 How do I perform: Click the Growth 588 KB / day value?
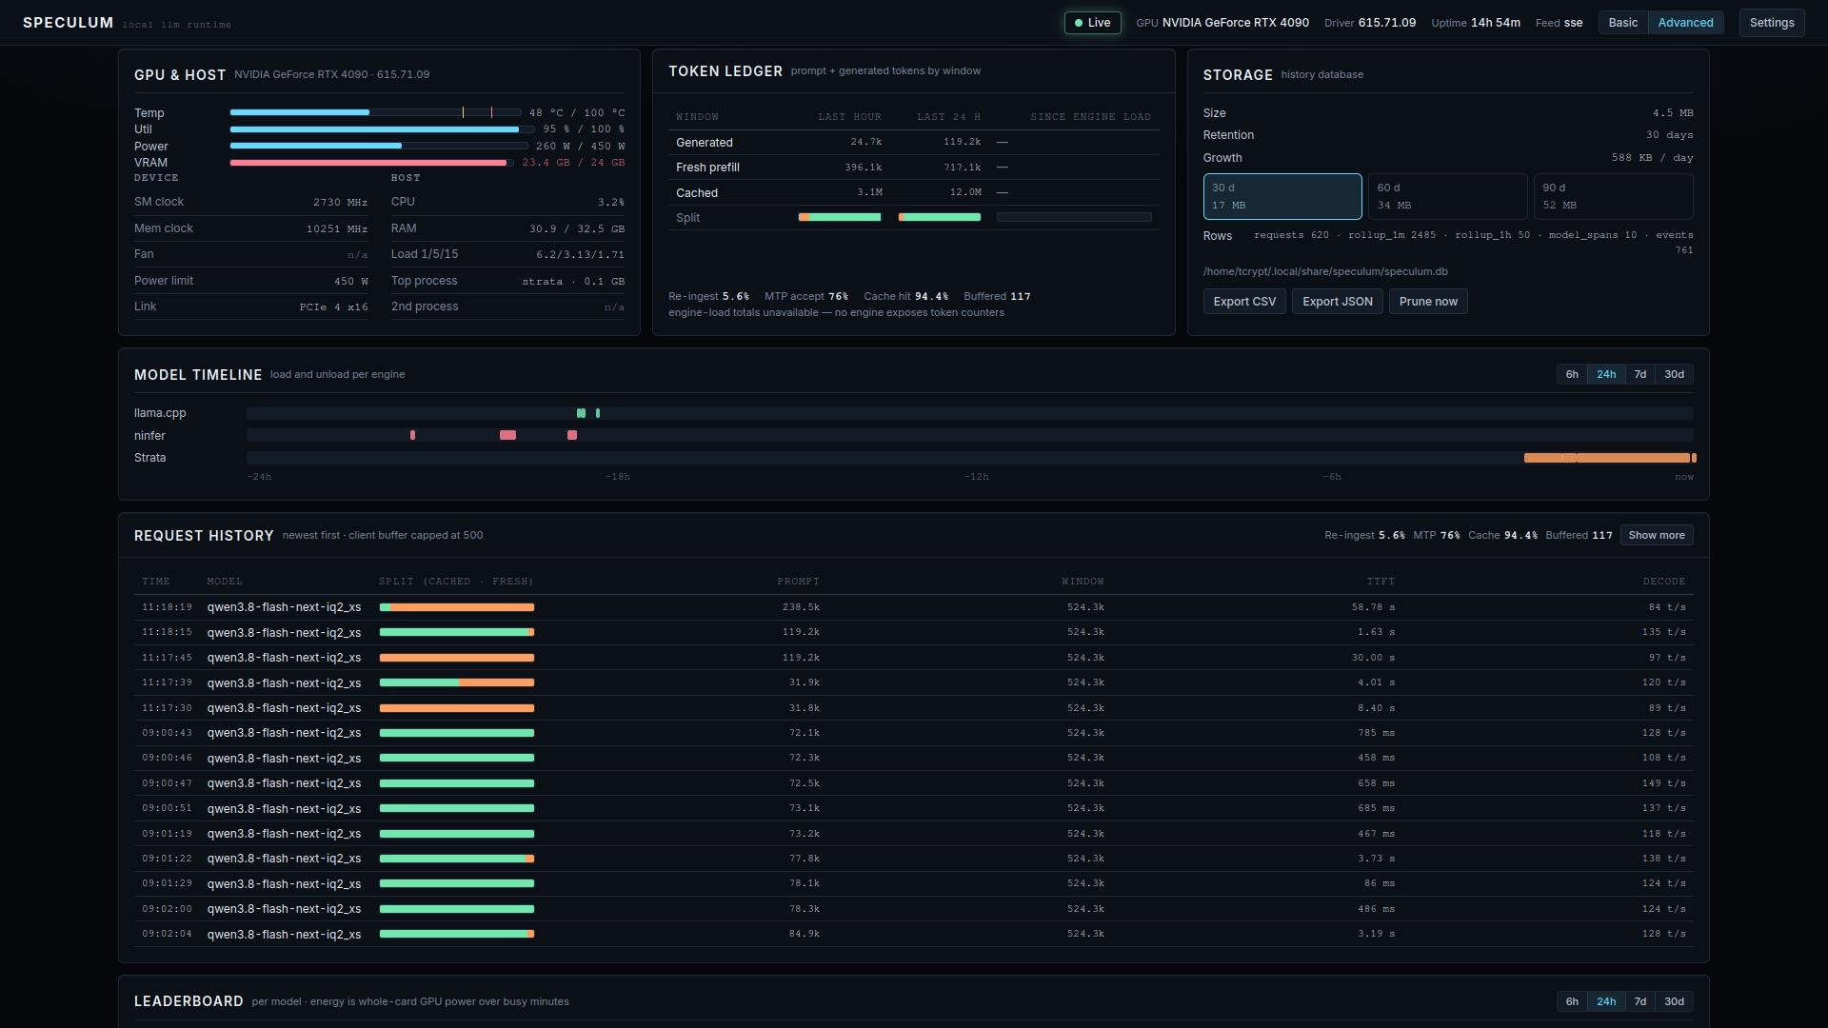(x=1652, y=158)
